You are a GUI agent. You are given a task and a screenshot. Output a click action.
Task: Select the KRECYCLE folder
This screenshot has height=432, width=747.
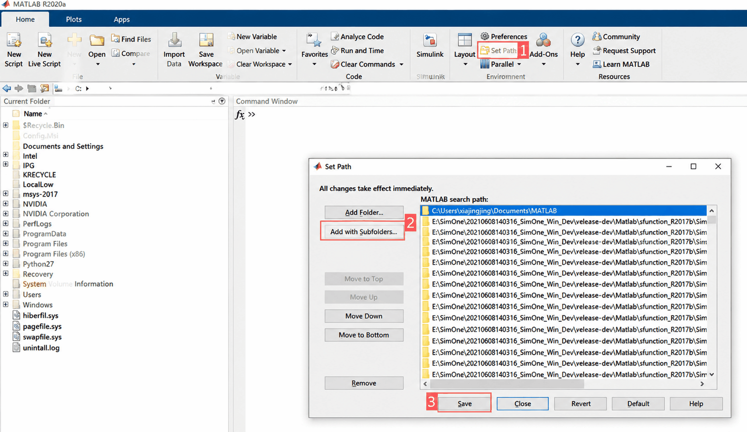[39, 175]
